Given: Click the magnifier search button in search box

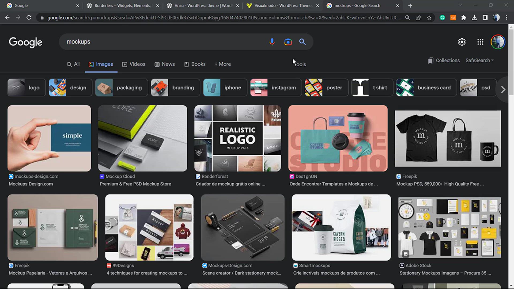Looking at the screenshot, I should click(x=303, y=42).
